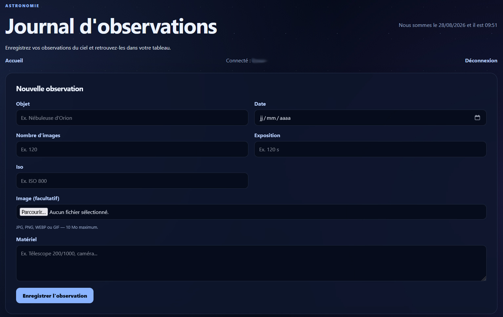Focus the Exposition input field
503x317 pixels.
tap(370, 149)
